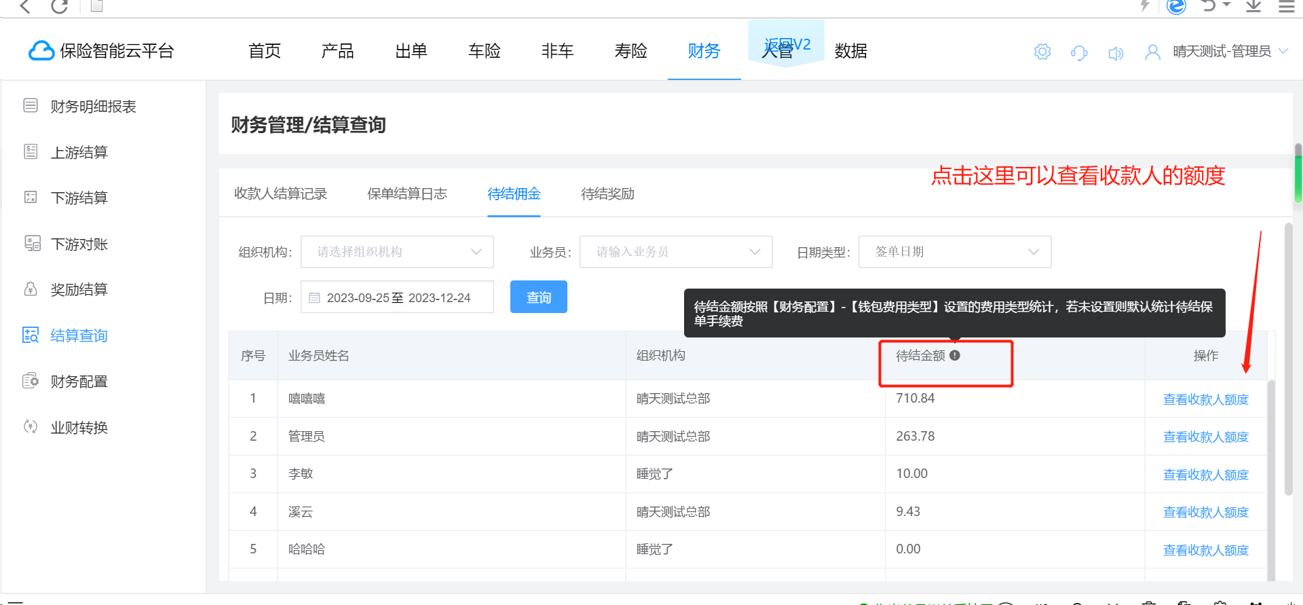This screenshot has height=605, width=1303.
Task: Click the 上游结算 sidebar icon
Action: [x=31, y=151]
